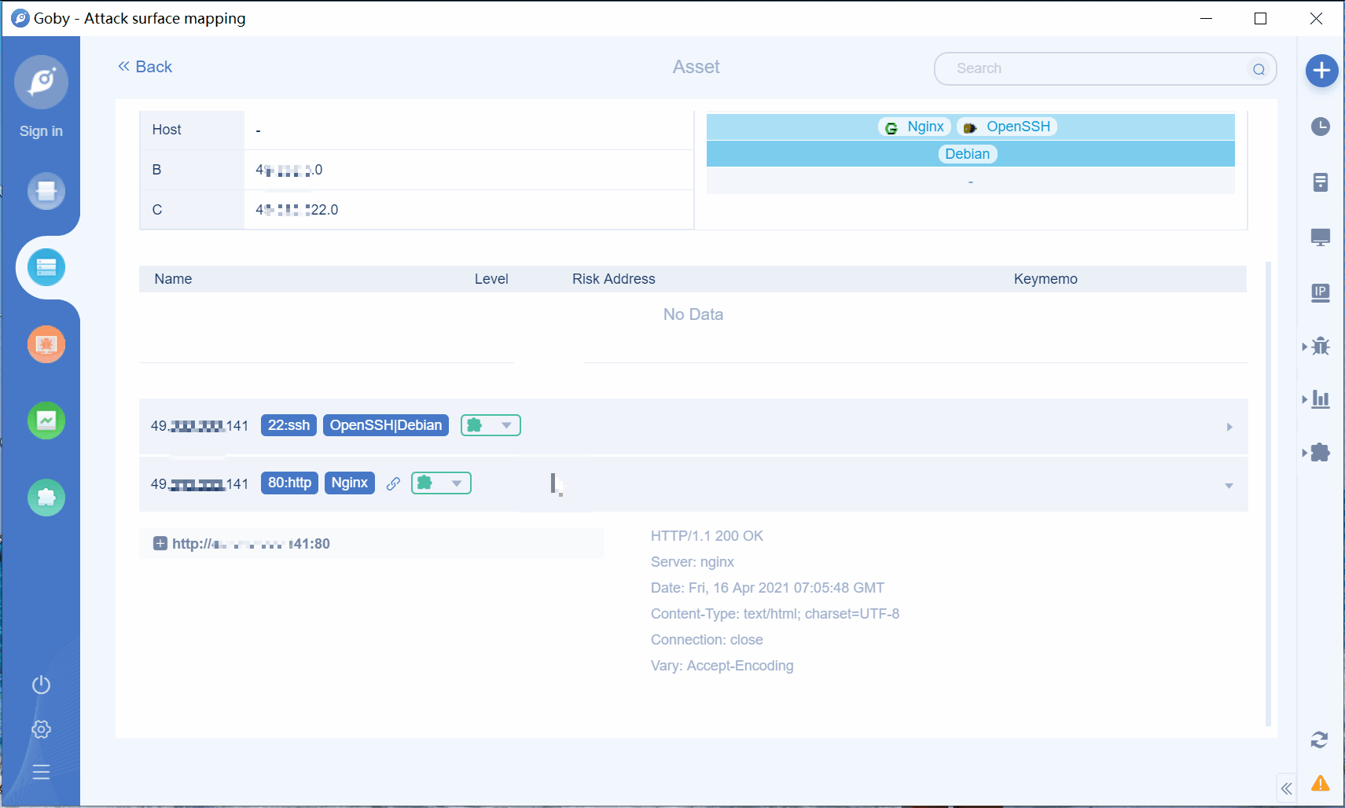Open the scan page sidebar icon
This screenshot has height=808, width=1345.
tap(46, 191)
